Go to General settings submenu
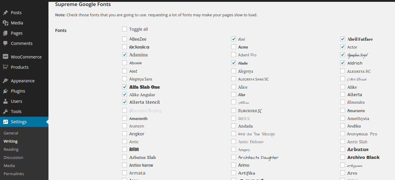Screen dimensions: 395x180 pyautogui.click(x=11, y=133)
